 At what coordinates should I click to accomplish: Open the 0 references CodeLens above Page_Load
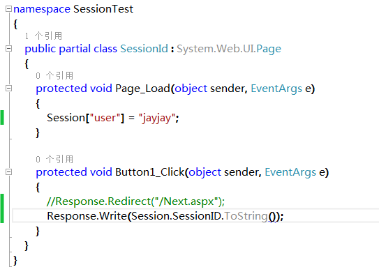54,75
